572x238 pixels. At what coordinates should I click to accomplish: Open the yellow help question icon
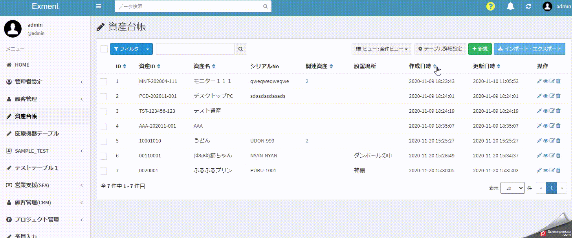(x=490, y=6)
